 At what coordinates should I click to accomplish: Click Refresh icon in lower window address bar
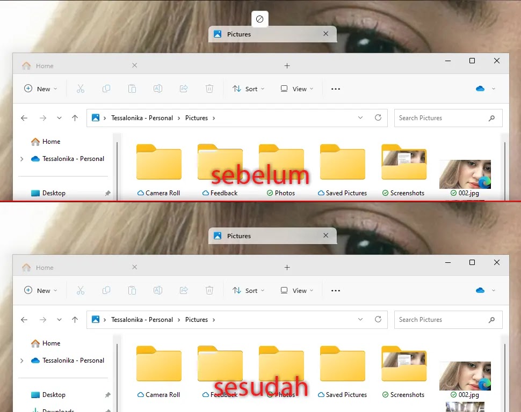378,319
